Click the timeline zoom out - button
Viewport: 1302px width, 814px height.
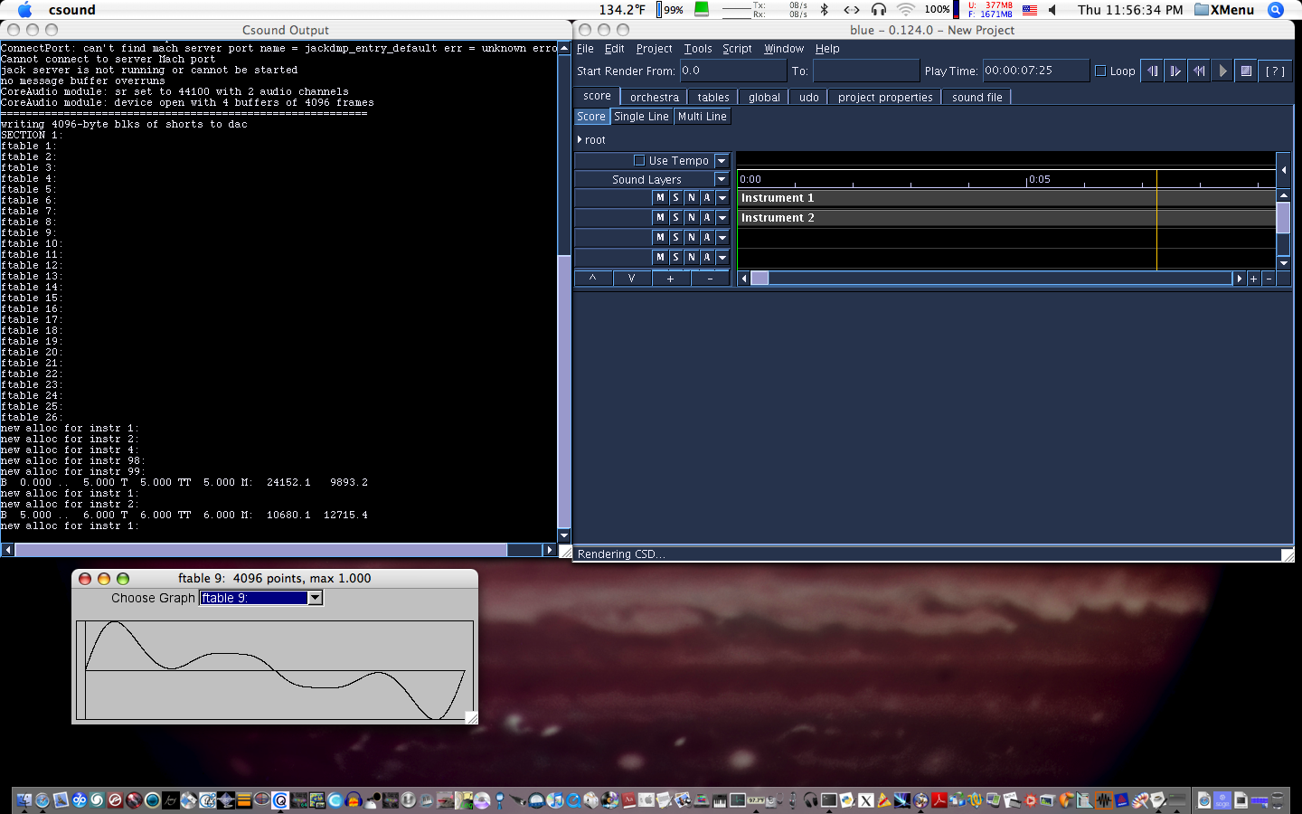click(x=1269, y=279)
